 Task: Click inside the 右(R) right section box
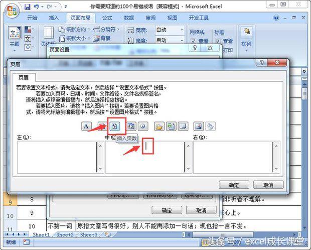[x=233, y=157]
